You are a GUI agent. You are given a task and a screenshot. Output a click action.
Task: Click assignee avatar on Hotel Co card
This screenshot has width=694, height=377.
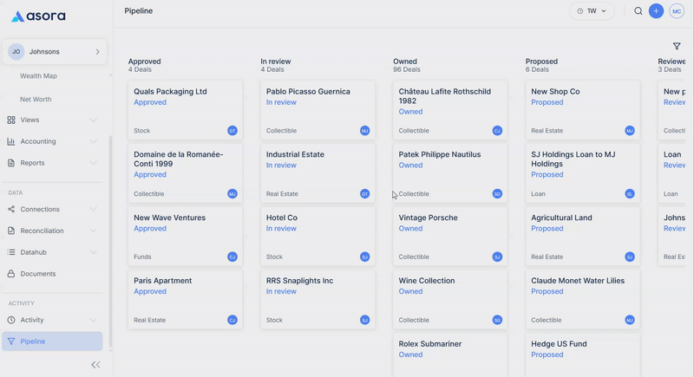[x=364, y=257]
